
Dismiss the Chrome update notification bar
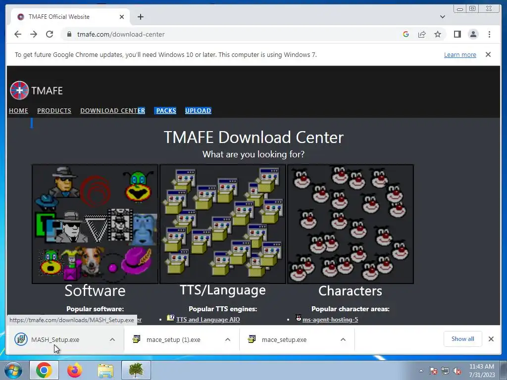[488, 54]
